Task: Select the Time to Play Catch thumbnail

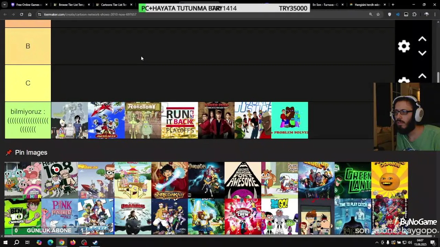Action: [x=353, y=216]
